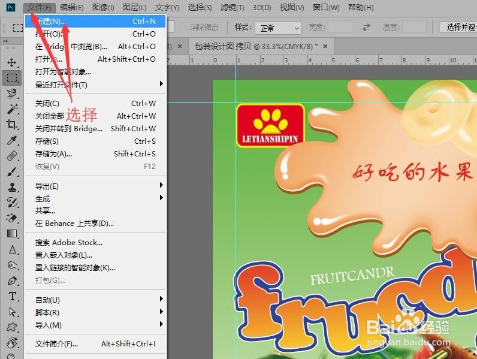The width and height of the screenshot is (477, 359).
Task: Select the Dodge tool
Action: point(12,266)
